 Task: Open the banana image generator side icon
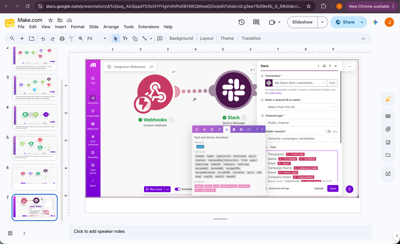[x=388, y=99]
